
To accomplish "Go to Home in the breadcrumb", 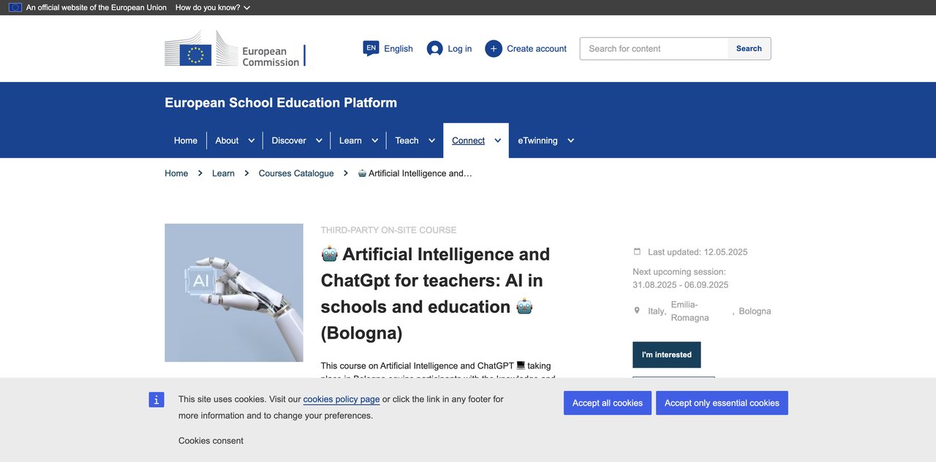I will (x=176, y=173).
